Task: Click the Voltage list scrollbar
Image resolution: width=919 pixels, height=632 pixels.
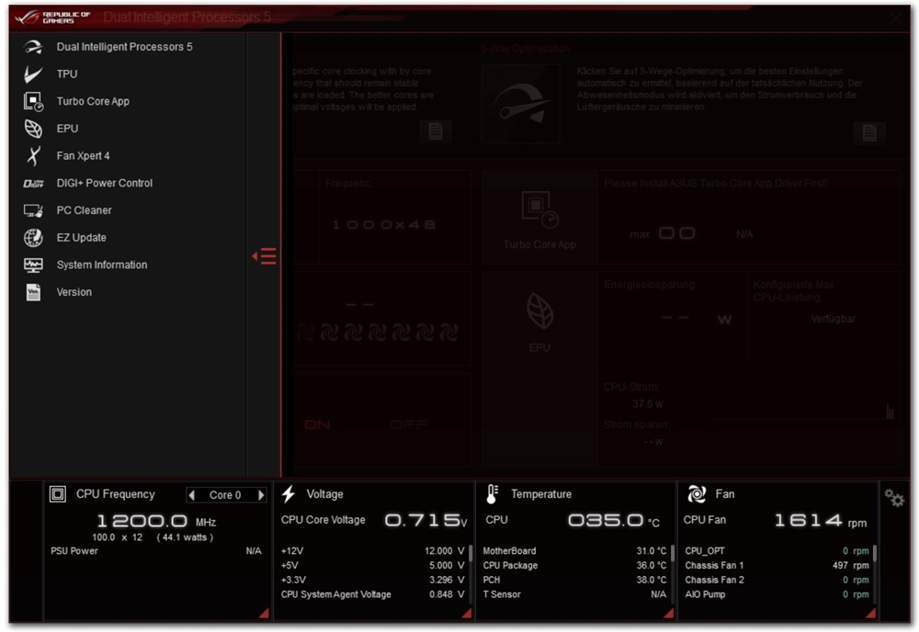Action: click(x=470, y=554)
